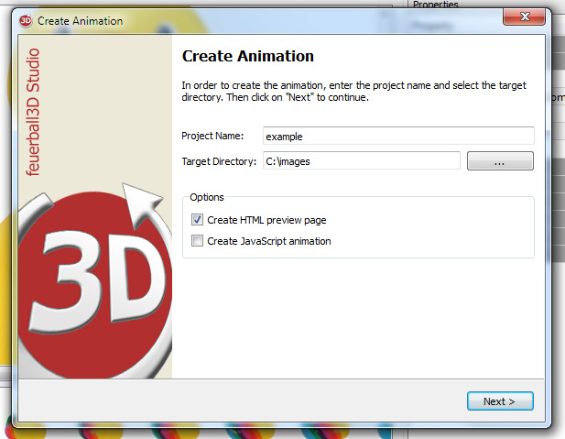Viewport: 565px width, 439px height.
Task: Click the Target Directory input field
Action: click(362, 161)
